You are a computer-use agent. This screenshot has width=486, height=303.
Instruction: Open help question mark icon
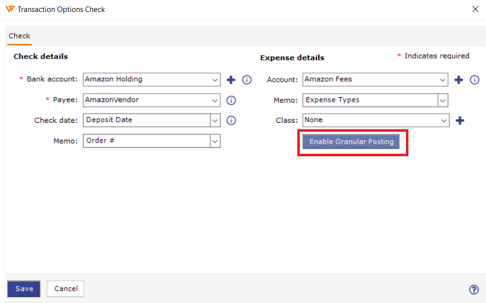click(x=473, y=289)
